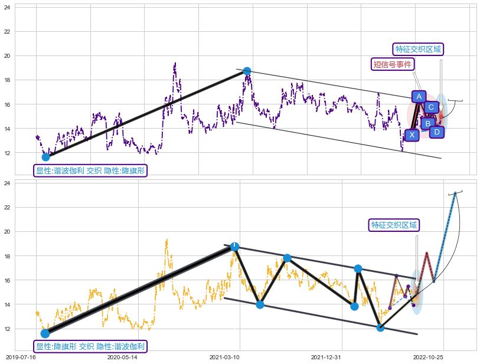Screen dimensions: 480x364
Task: Select the 2021-03-10 date on axis
Action: (224, 358)
